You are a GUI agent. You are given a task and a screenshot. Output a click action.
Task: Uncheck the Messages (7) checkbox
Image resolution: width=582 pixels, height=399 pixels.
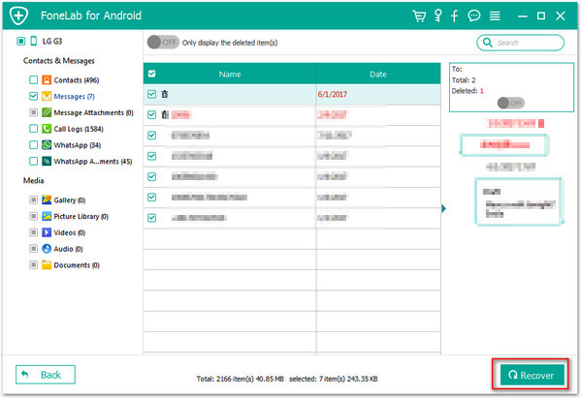33,96
